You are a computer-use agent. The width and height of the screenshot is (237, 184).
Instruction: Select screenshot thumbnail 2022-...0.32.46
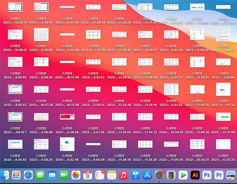coord(67,144)
